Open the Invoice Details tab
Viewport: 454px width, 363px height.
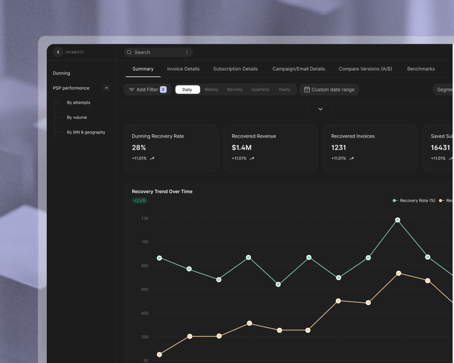183,69
